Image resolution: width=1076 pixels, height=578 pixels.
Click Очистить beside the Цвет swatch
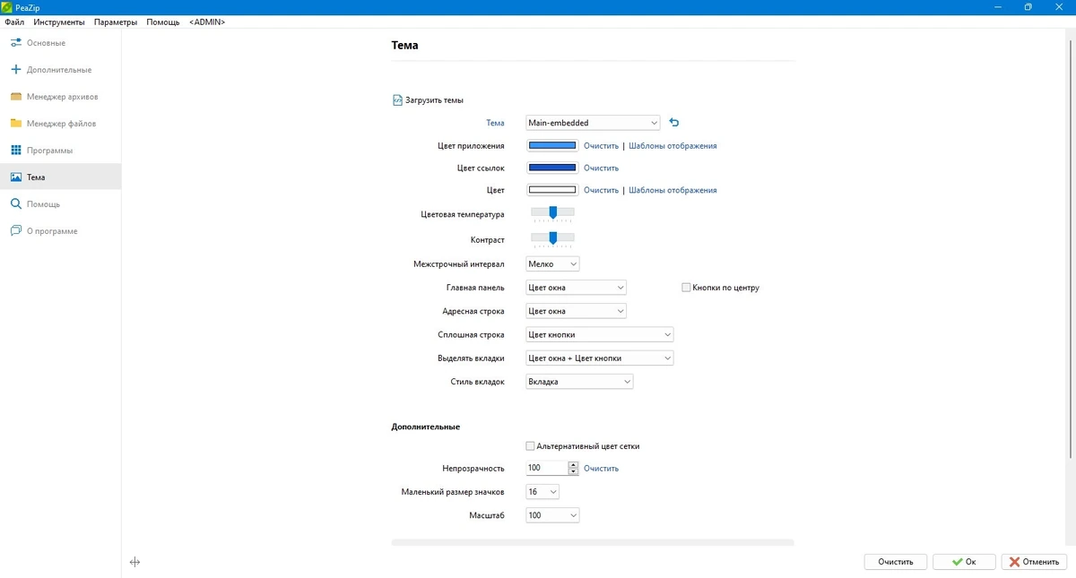click(x=601, y=190)
